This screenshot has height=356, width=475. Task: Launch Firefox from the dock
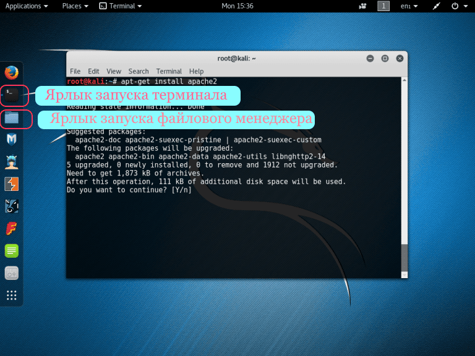(x=11, y=72)
